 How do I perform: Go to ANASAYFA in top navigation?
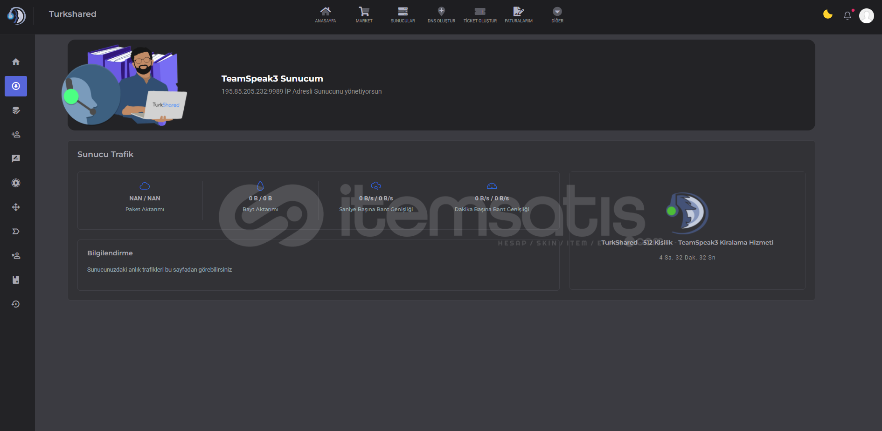(x=325, y=15)
